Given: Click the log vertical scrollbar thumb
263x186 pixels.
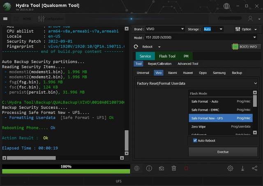Looking at the screenshot, I should click(127, 140).
